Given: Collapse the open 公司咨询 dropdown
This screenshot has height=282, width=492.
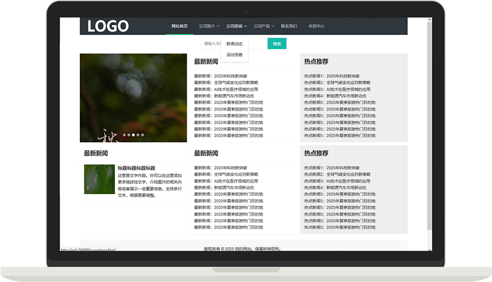Looking at the screenshot, I should [x=236, y=26].
